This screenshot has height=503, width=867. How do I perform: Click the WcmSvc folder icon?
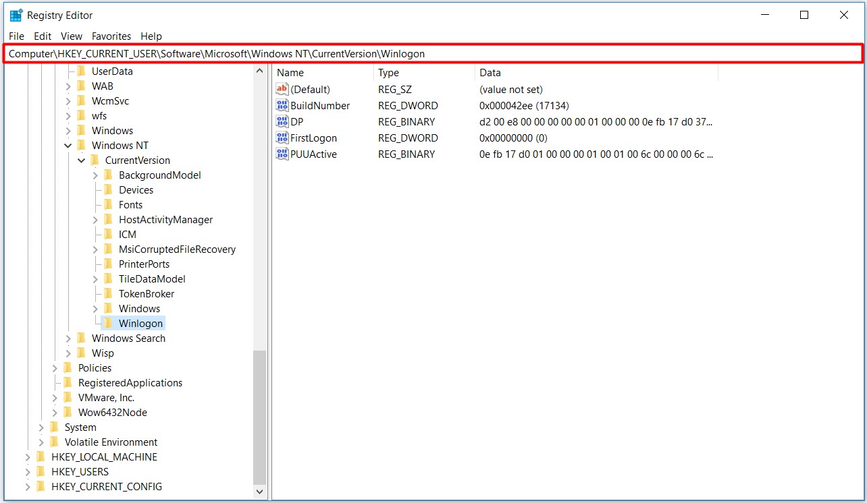click(x=81, y=100)
